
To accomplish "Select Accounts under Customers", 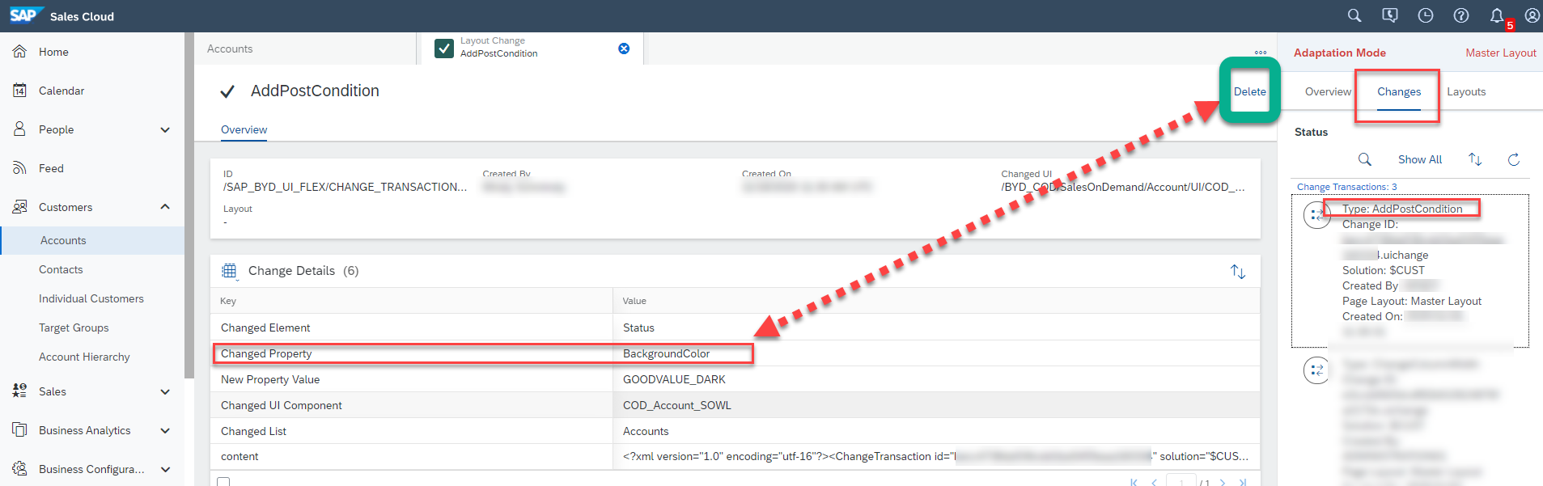I will (92, 240).
